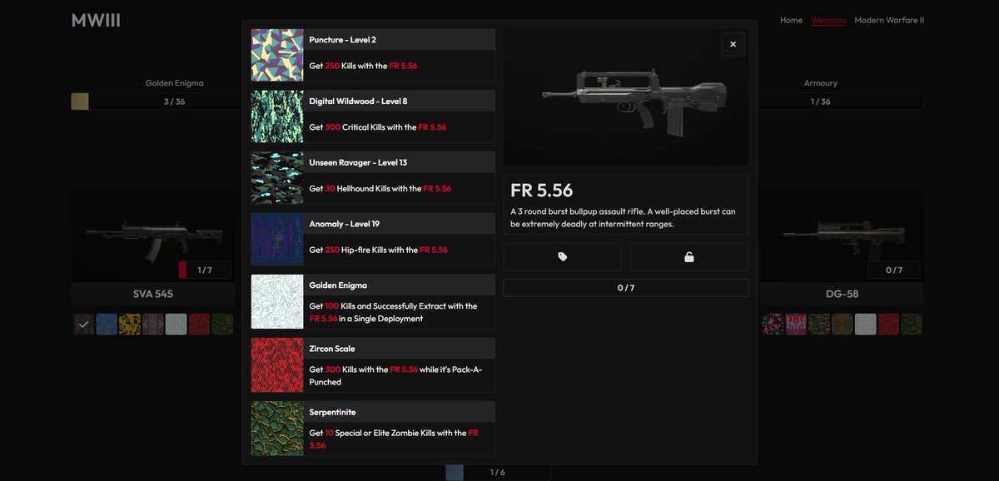This screenshot has height=481, width=999.
Task: Click the 1 / 6 progress bar at bottom
Action: click(x=498, y=472)
